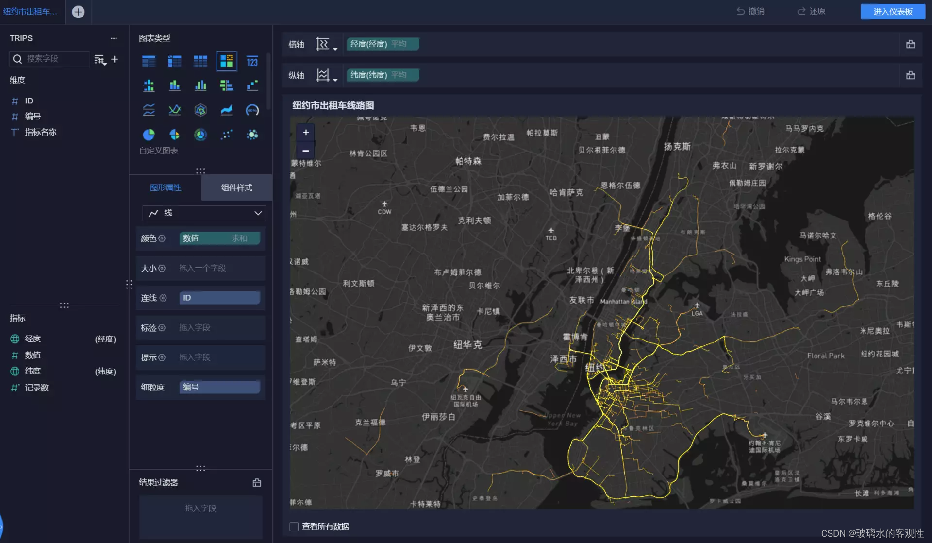Select the KPI indicator card (123) icon
932x543 pixels.
tap(252, 62)
